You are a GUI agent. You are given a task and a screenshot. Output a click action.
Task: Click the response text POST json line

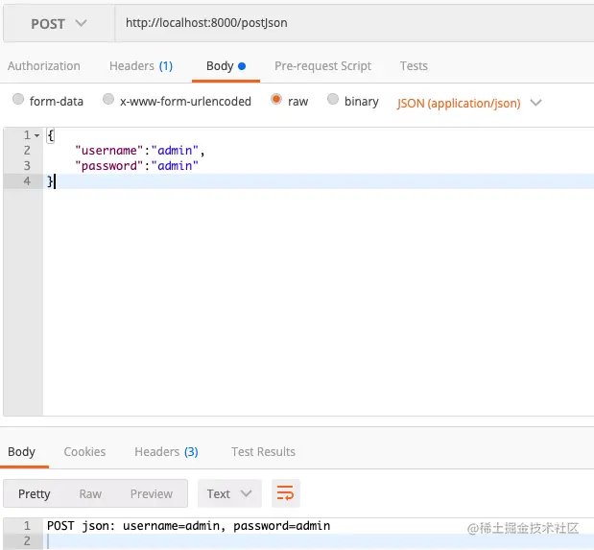point(189,526)
